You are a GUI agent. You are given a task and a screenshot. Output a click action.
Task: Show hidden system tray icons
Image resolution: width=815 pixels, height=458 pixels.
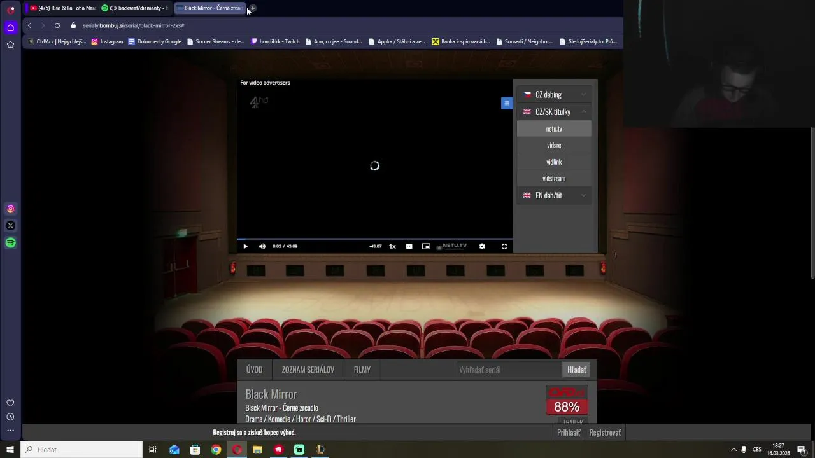tap(733, 450)
